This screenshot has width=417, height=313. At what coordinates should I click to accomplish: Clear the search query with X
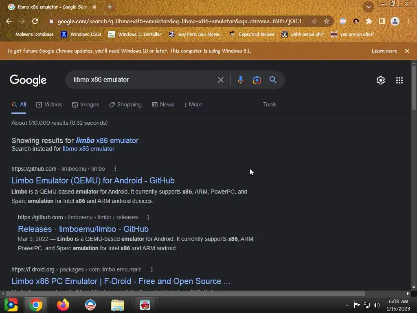point(220,80)
